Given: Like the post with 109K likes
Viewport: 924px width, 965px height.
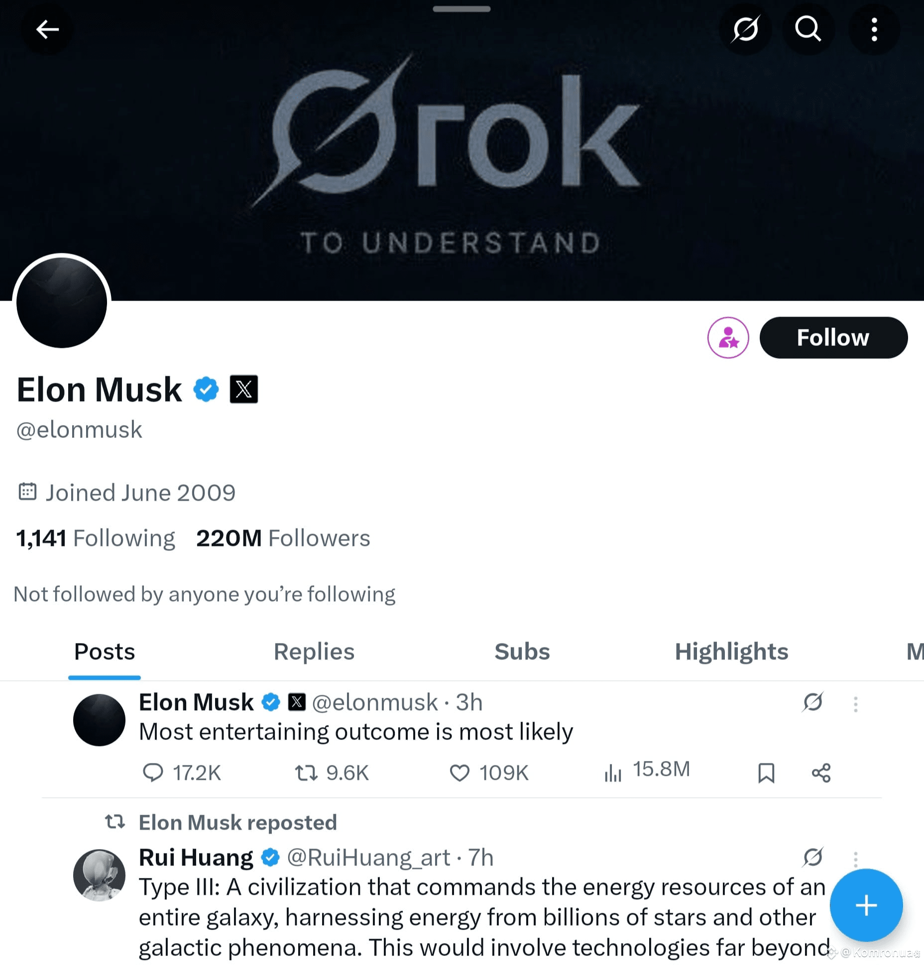Looking at the screenshot, I should click(x=488, y=772).
